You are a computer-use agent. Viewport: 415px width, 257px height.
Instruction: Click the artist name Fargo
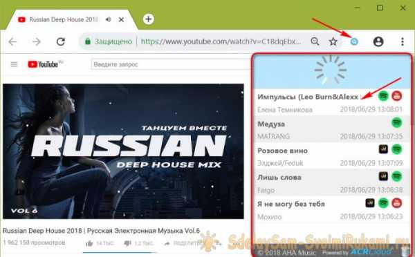coord(266,190)
